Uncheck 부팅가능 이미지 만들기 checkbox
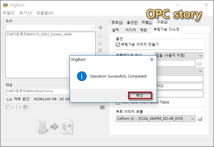 118,45
